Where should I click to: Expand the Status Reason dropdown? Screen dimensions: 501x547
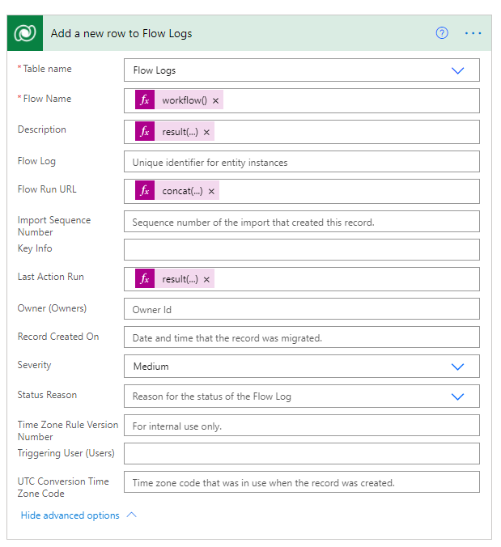[457, 396]
